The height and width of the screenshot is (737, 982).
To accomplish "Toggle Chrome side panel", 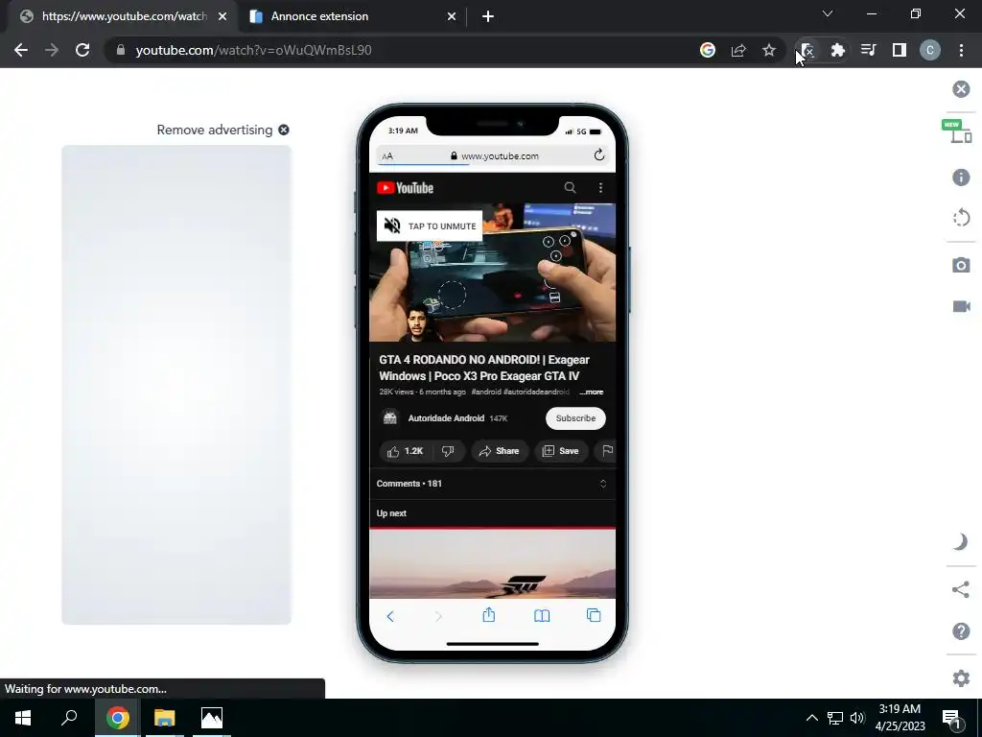I will (899, 50).
